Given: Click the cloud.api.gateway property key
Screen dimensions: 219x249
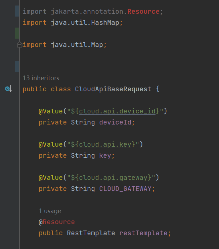Looking at the screenshot, I should pos(113,178).
